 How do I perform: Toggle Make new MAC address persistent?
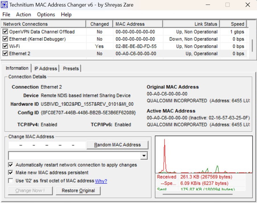point(11,172)
